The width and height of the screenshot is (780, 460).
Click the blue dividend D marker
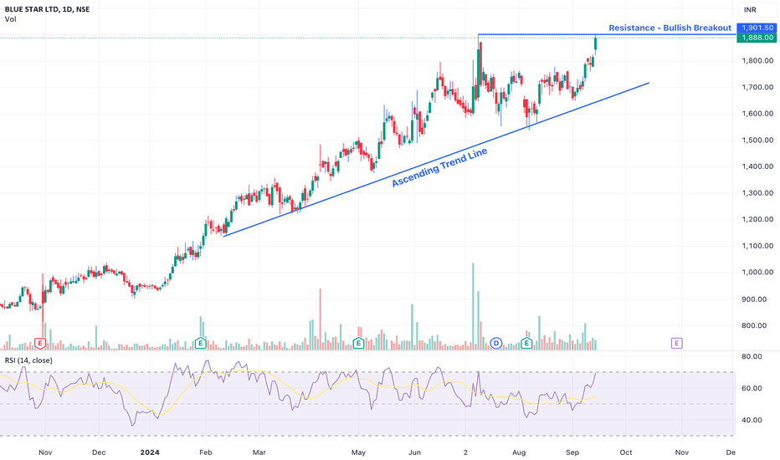pyautogui.click(x=496, y=343)
